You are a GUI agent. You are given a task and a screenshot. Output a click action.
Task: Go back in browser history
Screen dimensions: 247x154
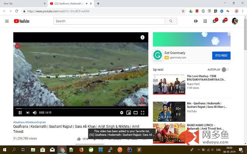(x=4, y=11)
